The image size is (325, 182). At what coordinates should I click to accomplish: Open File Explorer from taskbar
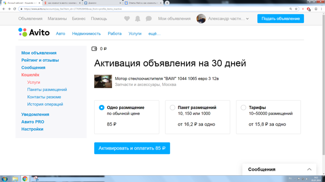click(15, 179)
